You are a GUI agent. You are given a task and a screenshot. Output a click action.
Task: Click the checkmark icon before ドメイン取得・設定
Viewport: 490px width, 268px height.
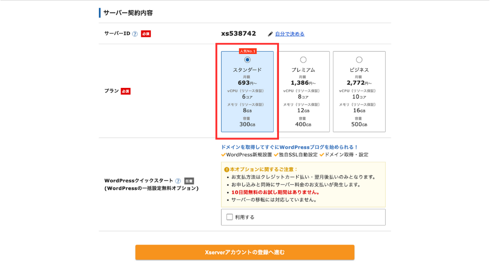tap(322, 154)
